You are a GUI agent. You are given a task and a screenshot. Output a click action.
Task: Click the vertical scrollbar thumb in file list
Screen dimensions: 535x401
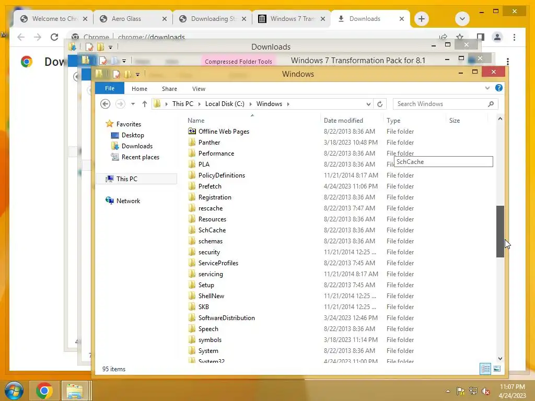coord(500,231)
